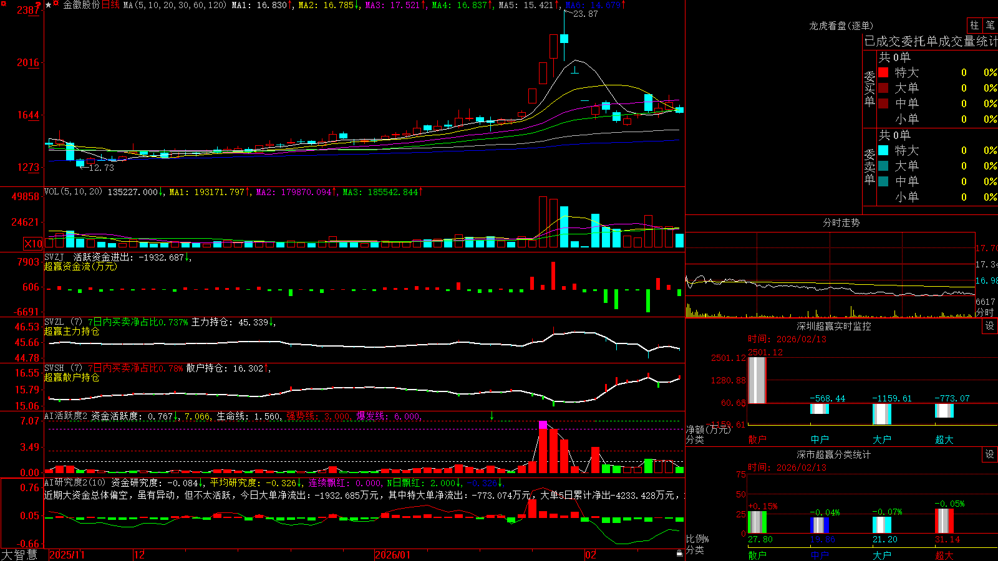The image size is (998, 561).
Task: Click 强势线: 3.000 label
Action: click(x=318, y=416)
